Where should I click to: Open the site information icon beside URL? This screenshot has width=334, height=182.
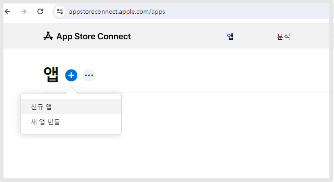click(x=60, y=11)
